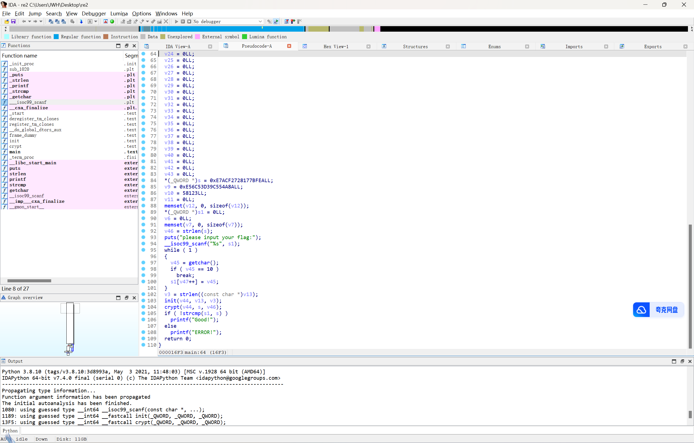Screen dimensions: 694x443
Task: Open the Lumina menu
Action: 119,13
